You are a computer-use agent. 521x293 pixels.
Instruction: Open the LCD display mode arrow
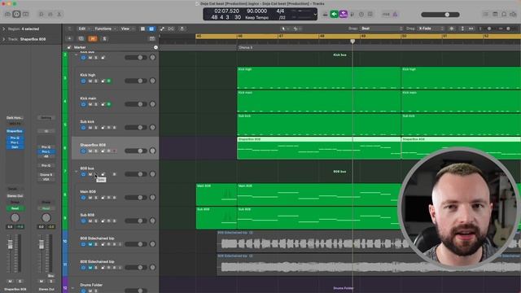click(315, 15)
